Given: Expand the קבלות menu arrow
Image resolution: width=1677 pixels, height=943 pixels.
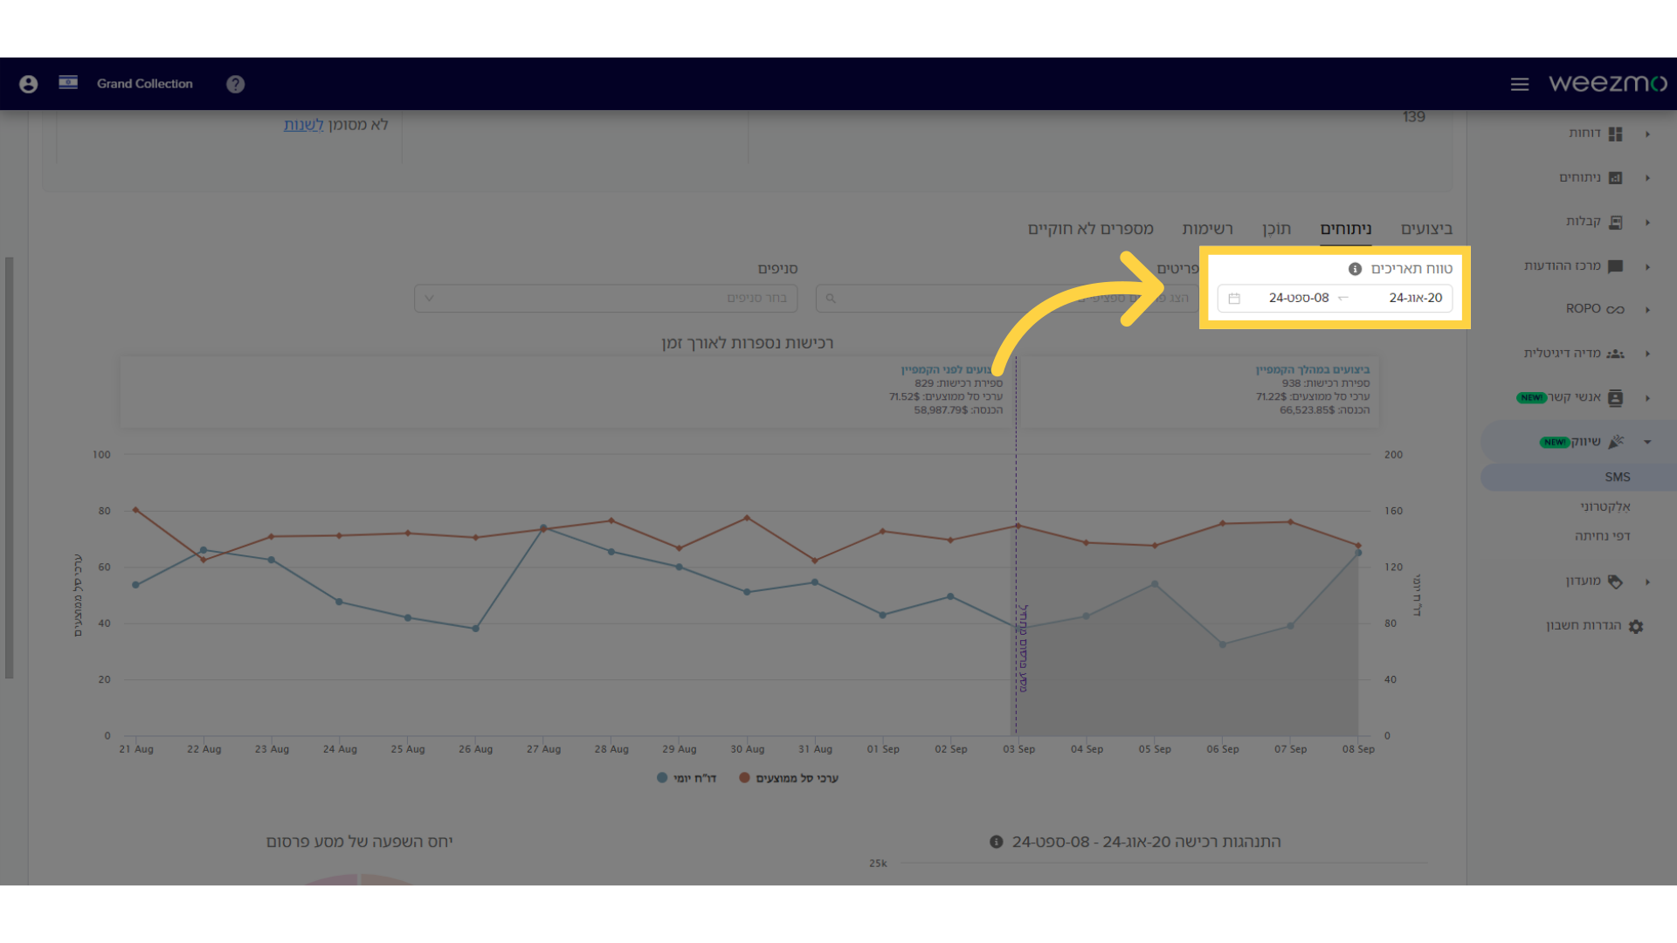Looking at the screenshot, I should [x=1647, y=223].
